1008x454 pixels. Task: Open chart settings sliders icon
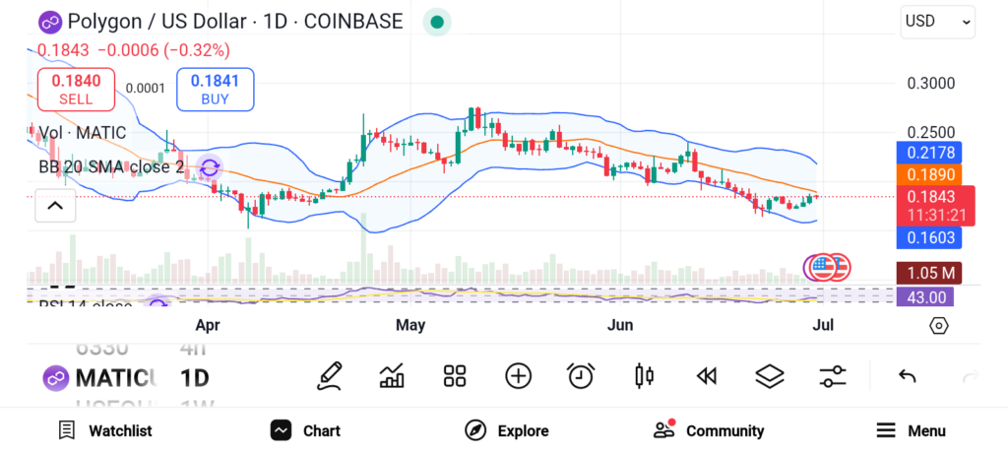[833, 376]
